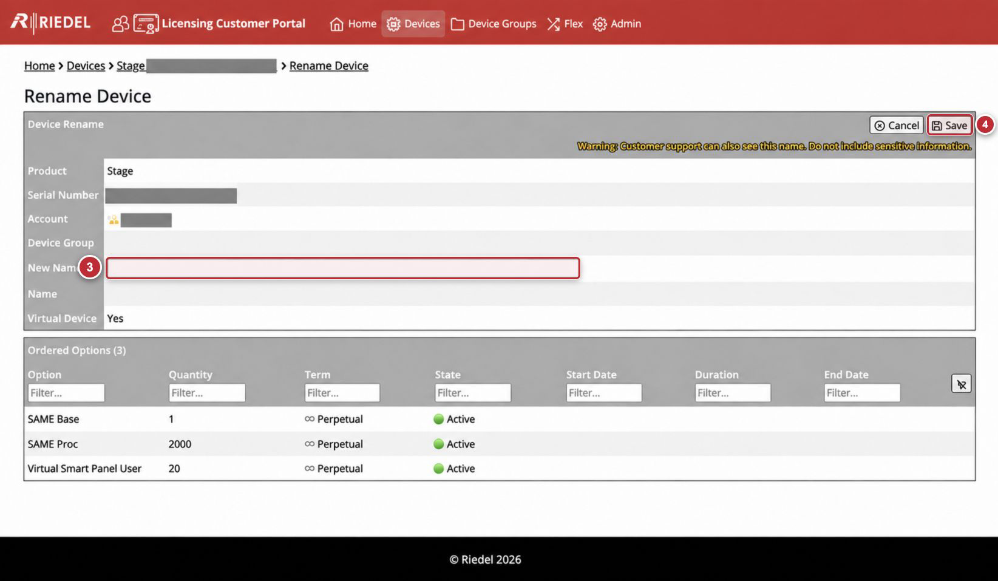Click the Virtual Device value Yes

[115, 318]
